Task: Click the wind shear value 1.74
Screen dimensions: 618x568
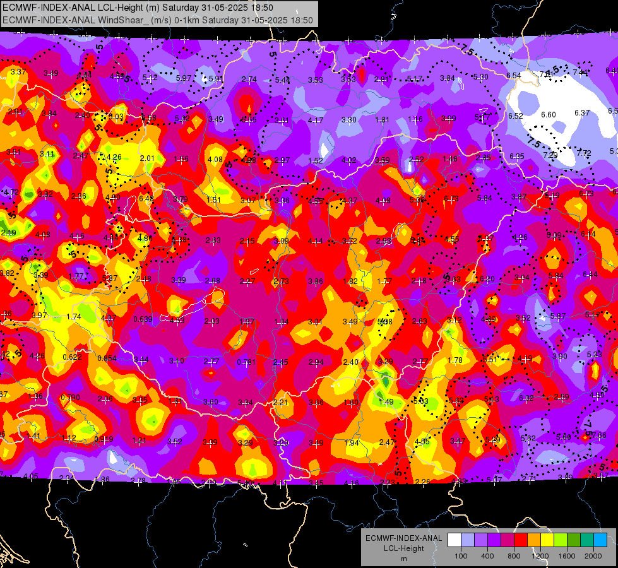Action: tap(74, 317)
